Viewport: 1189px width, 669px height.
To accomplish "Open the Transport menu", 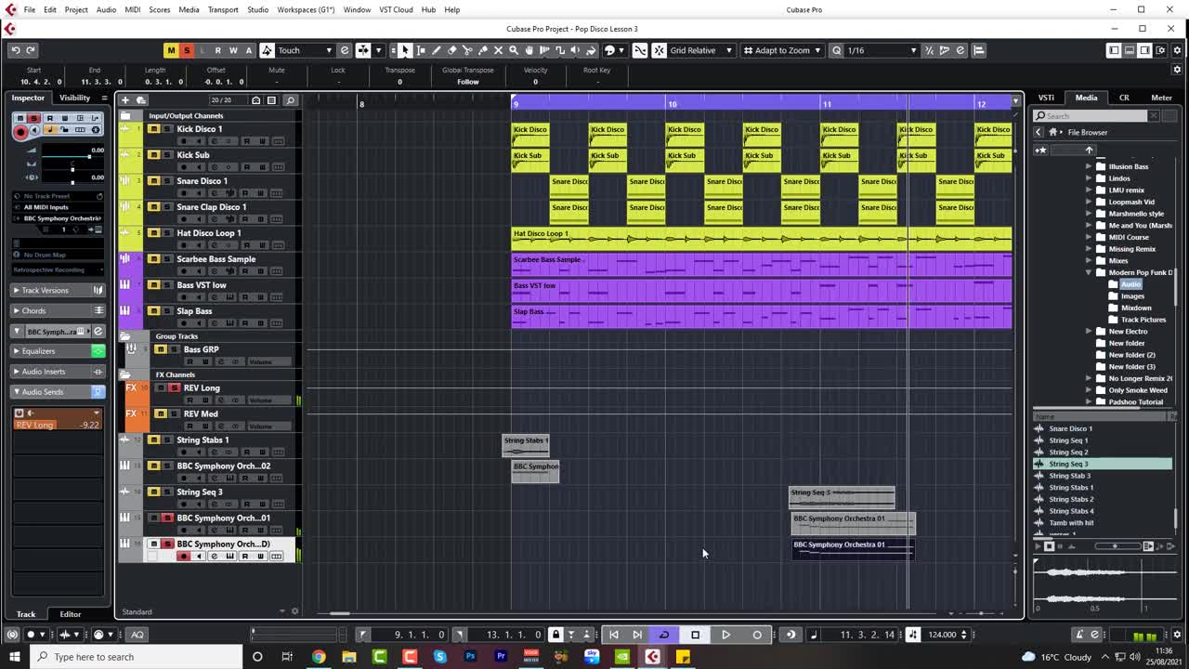I will pyautogui.click(x=223, y=9).
